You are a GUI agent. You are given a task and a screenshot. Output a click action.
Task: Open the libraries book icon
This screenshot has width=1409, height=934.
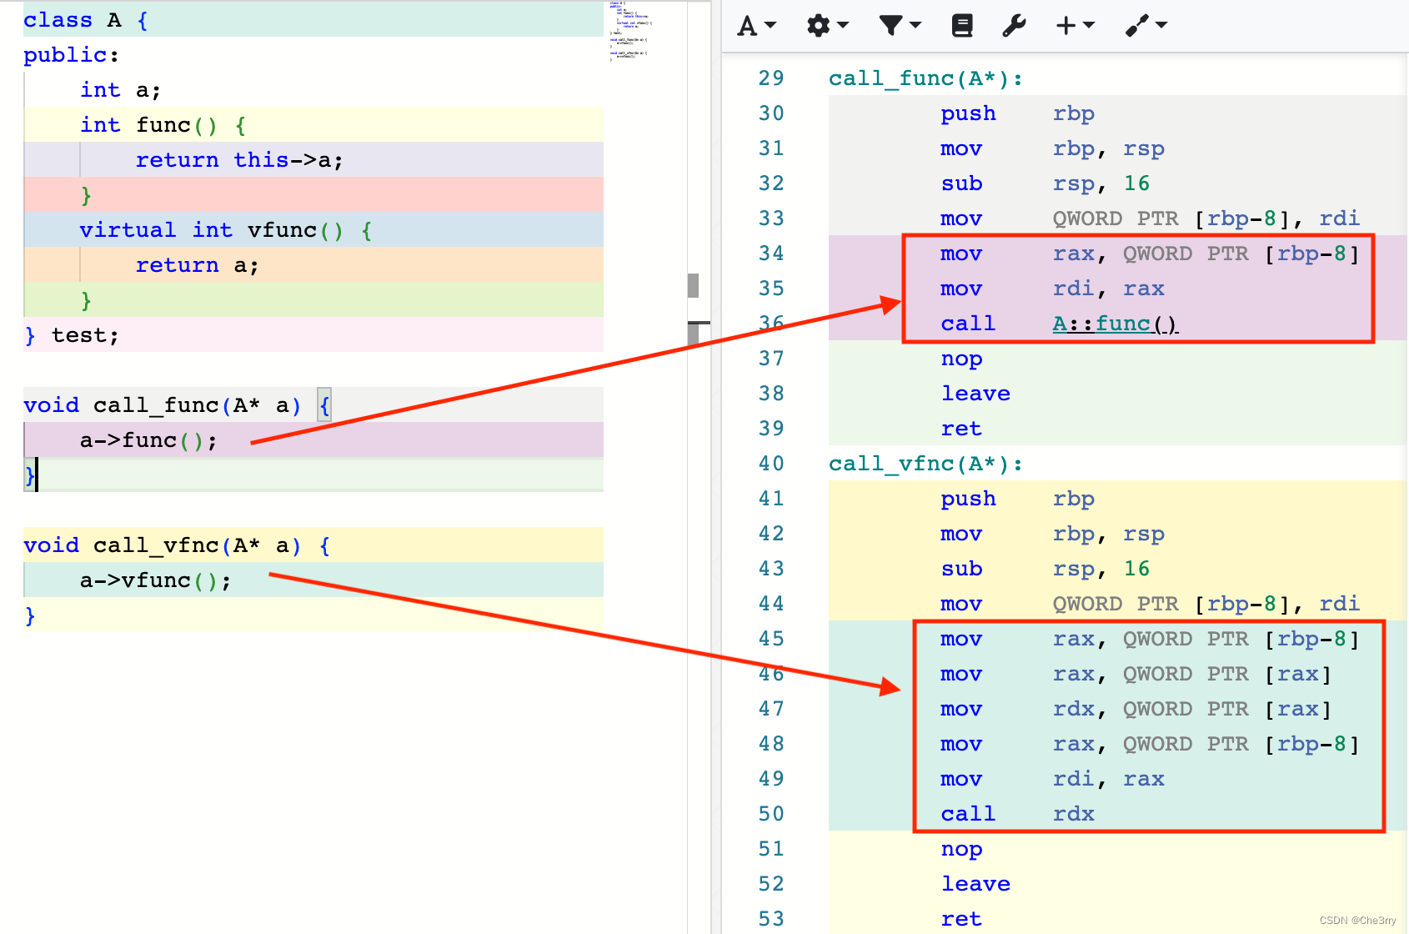click(962, 26)
